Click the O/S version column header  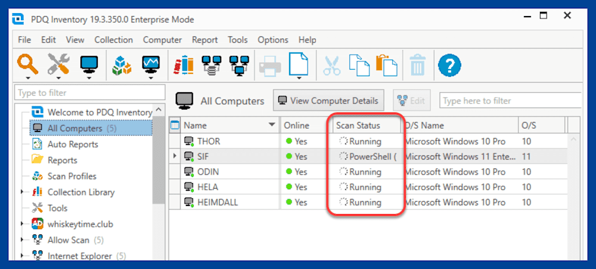tap(542, 125)
